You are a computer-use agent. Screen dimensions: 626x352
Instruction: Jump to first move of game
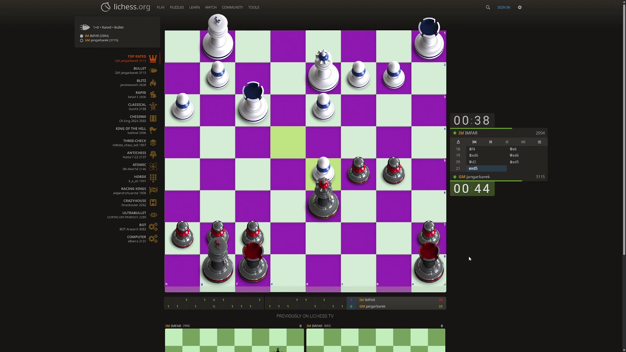(474, 142)
